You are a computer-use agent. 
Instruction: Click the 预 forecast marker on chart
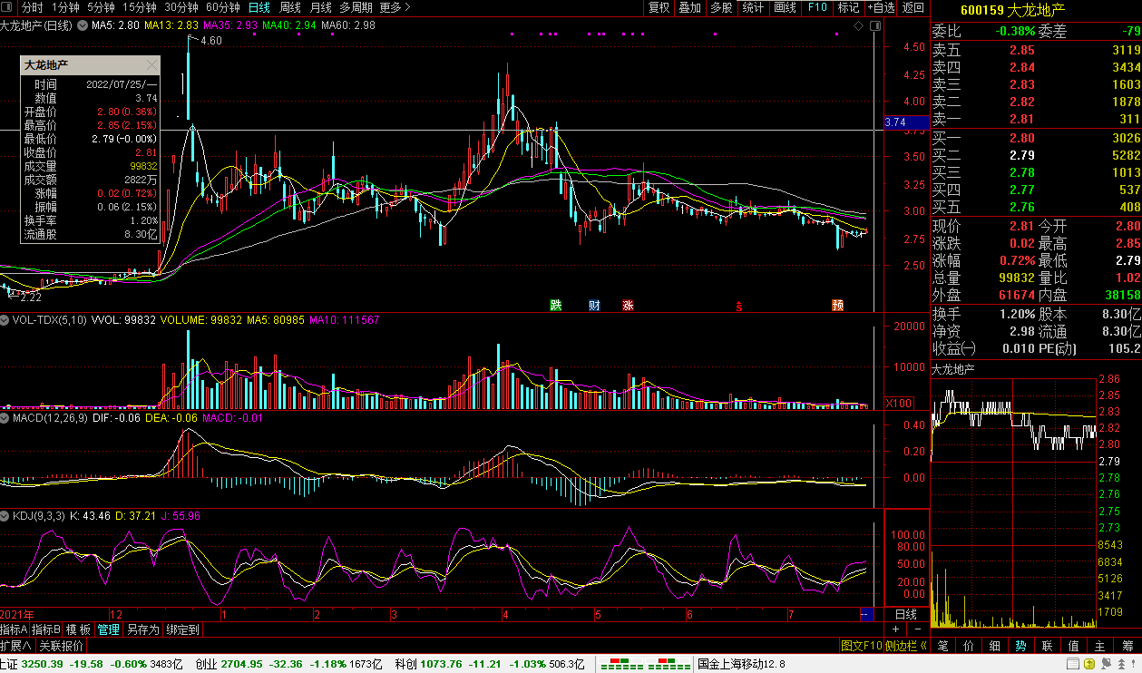point(837,305)
